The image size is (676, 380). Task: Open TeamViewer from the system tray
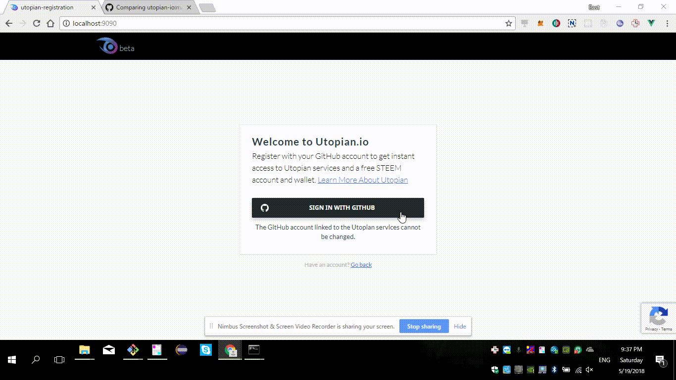[x=507, y=350]
